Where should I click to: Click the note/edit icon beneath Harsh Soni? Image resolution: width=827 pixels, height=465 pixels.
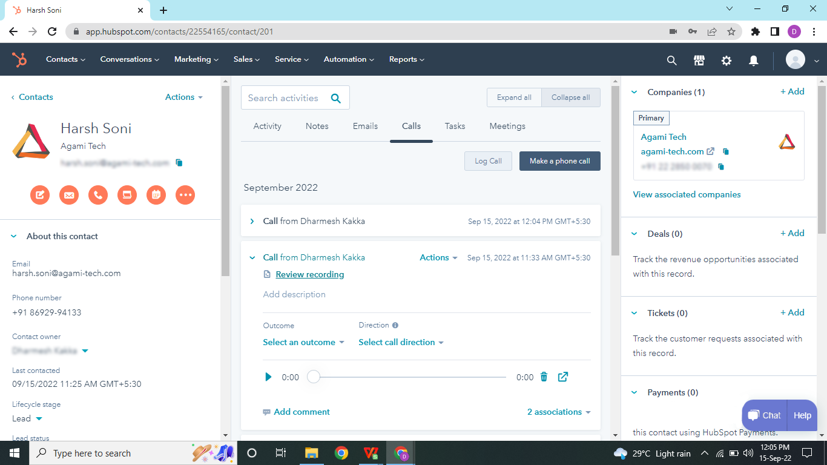(40, 195)
